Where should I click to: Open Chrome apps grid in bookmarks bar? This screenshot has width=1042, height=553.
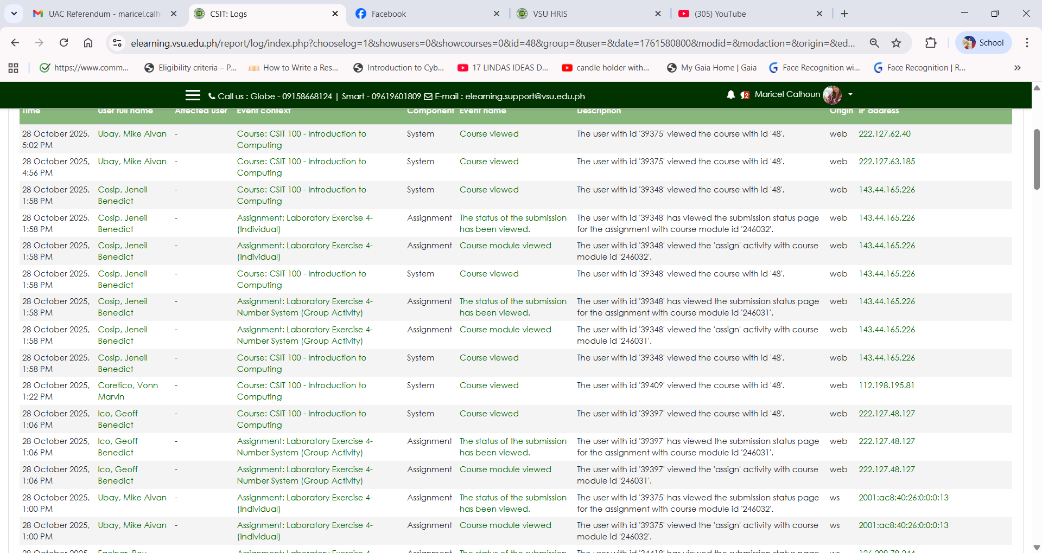coord(14,68)
